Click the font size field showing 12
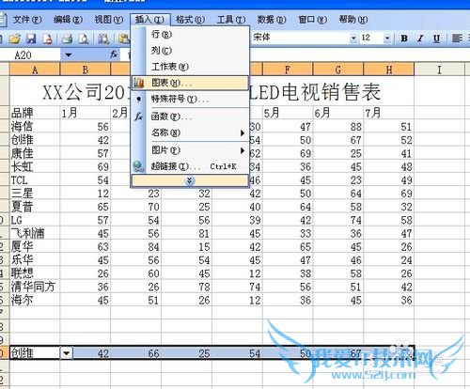The image size is (470, 389). click(371, 39)
